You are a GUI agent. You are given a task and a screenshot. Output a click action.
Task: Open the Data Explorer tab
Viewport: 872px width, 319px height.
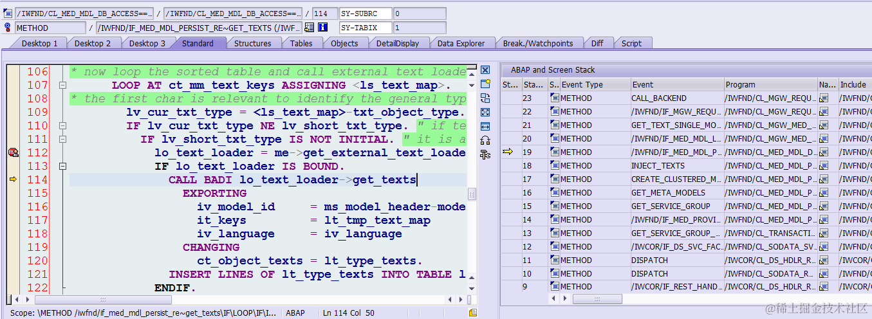tap(461, 43)
